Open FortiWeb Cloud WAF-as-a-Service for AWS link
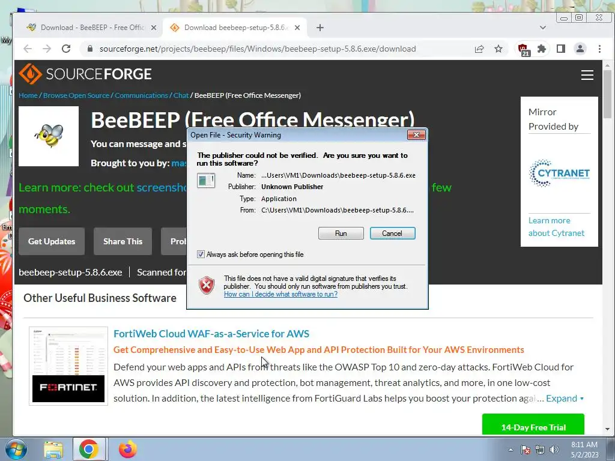Viewport: 615px width, 461px height. [211, 334]
